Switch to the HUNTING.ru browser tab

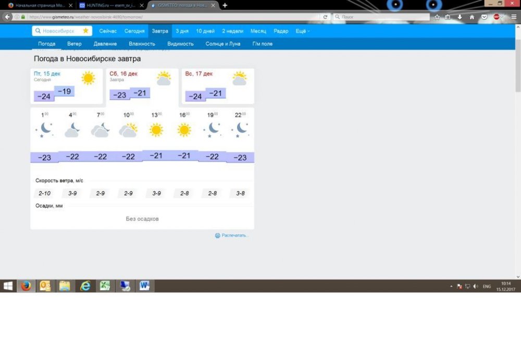tap(110, 5)
